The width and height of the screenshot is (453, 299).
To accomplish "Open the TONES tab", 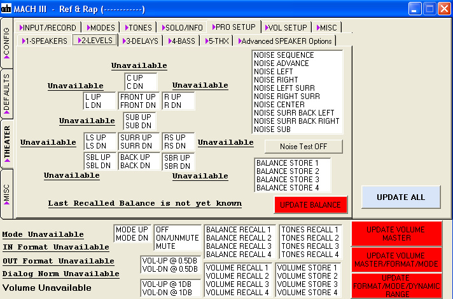I will tap(138, 28).
